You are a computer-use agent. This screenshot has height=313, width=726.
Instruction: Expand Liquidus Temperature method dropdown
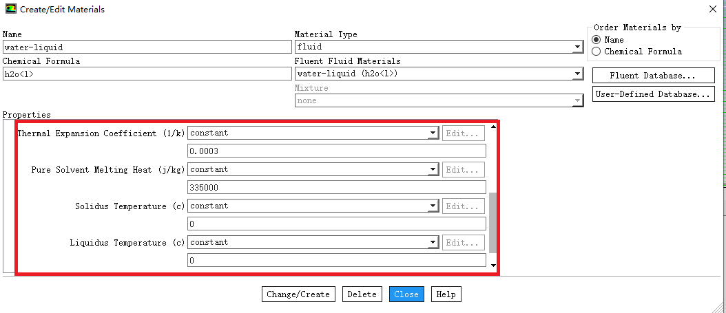(x=313, y=242)
